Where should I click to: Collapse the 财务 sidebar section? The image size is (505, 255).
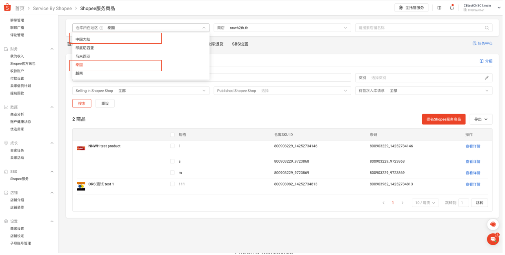52,49
